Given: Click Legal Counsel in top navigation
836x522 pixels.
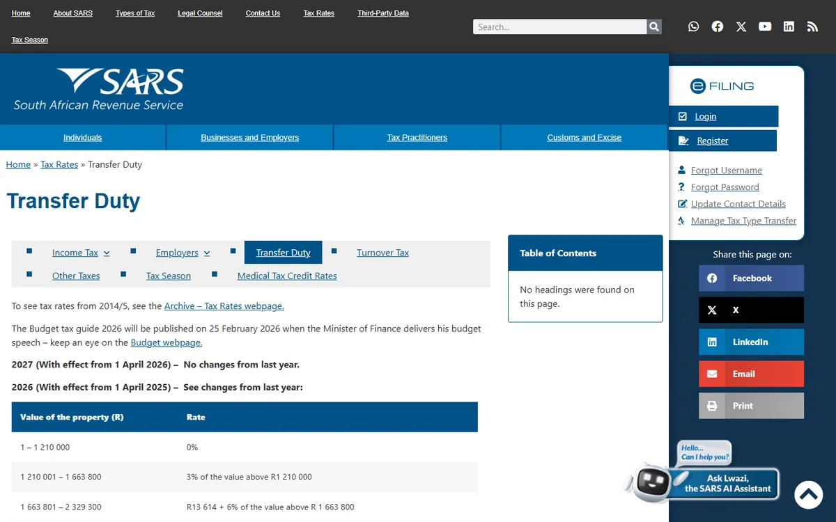Looking at the screenshot, I should 200,13.
